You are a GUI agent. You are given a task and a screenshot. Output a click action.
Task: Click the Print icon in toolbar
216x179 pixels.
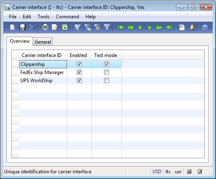click(45, 27)
